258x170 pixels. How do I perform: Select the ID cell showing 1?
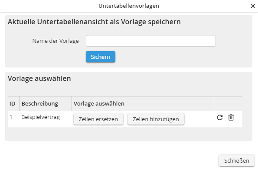pos(11,117)
